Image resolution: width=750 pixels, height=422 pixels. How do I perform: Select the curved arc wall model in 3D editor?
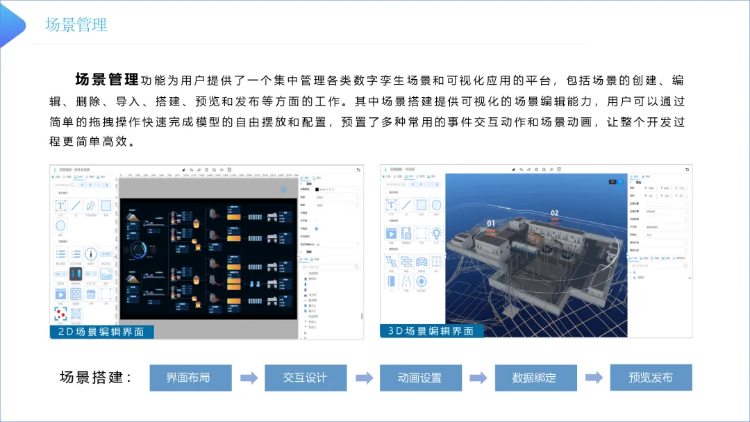[422, 262]
